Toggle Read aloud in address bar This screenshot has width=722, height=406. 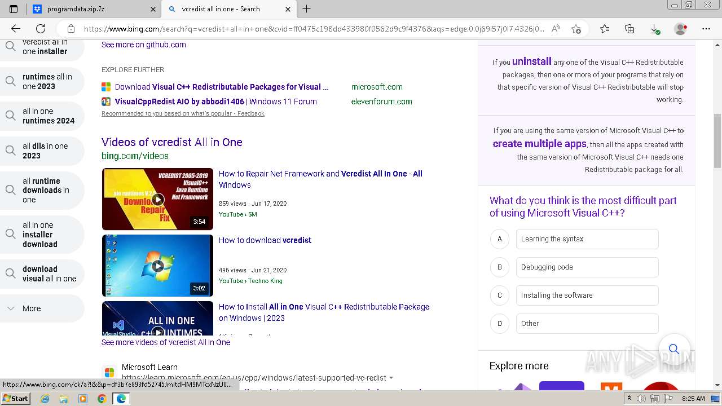tap(556, 29)
